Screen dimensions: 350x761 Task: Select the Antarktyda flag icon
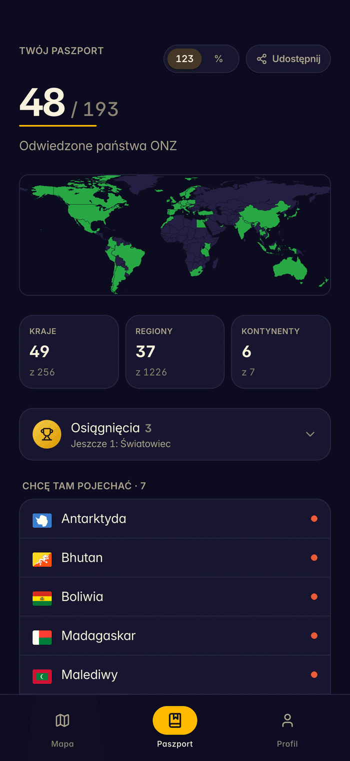click(42, 520)
